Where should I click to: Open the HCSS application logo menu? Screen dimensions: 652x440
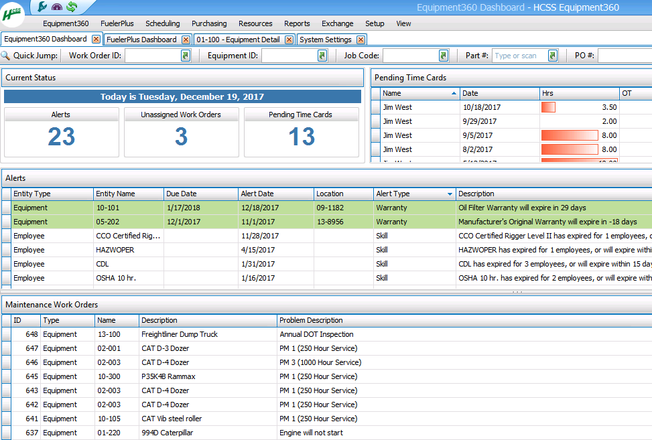pos(12,13)
